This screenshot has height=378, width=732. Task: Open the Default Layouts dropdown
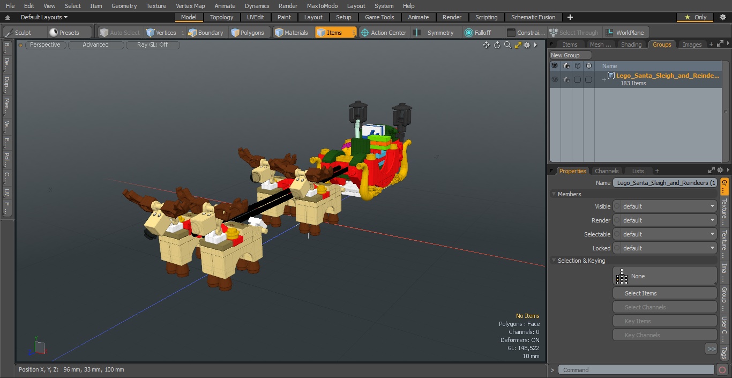pyautogui.click(x=44, y=17)
